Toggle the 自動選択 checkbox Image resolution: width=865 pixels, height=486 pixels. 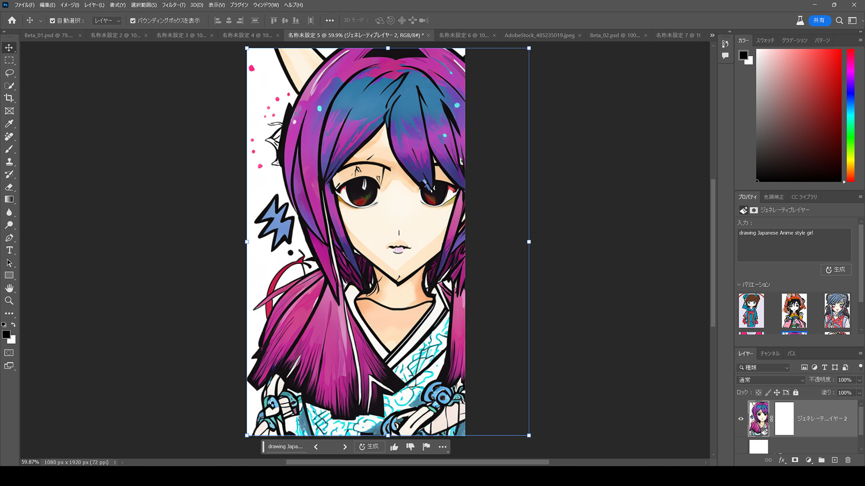[52, 21]
